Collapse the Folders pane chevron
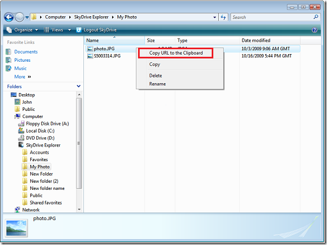The width and height of the screenshot is (327, 245). (79, 86)
